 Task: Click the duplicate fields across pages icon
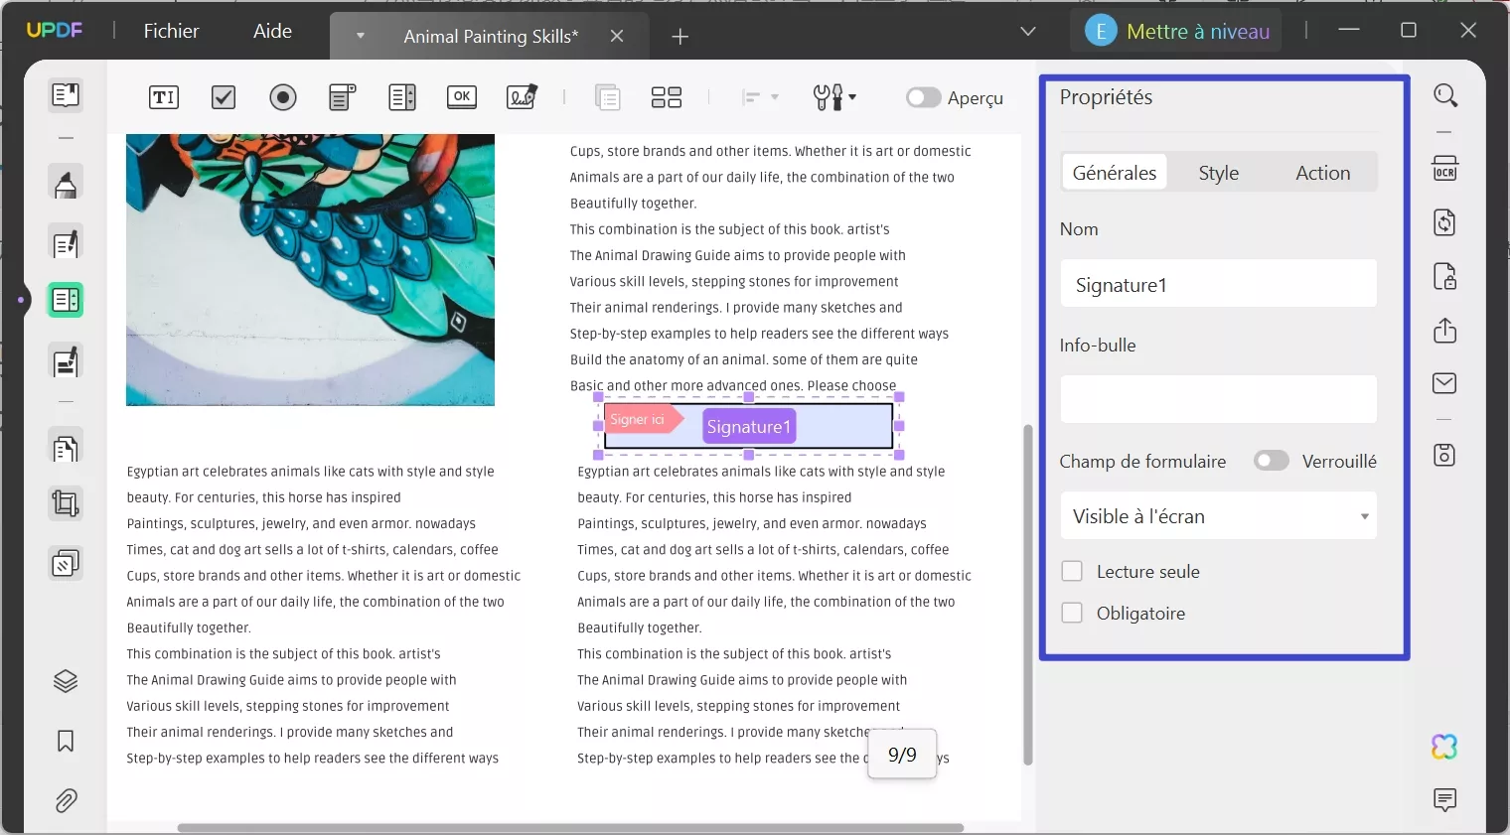[x=607, y=97]
